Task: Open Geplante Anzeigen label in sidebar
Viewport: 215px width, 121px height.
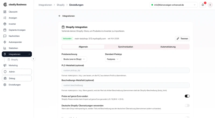Action: coord(17,30)
